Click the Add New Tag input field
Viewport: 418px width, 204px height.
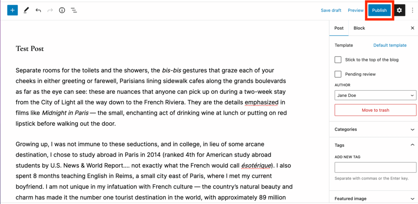[x=375, y=167]
